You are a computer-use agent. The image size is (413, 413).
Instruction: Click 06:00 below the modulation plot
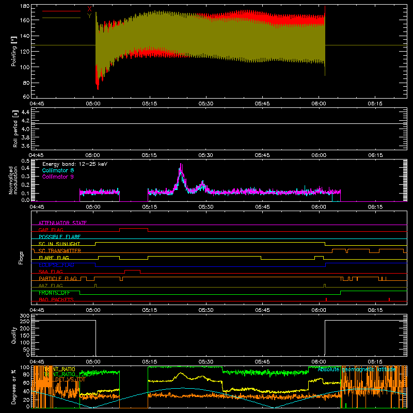[319, 207]
